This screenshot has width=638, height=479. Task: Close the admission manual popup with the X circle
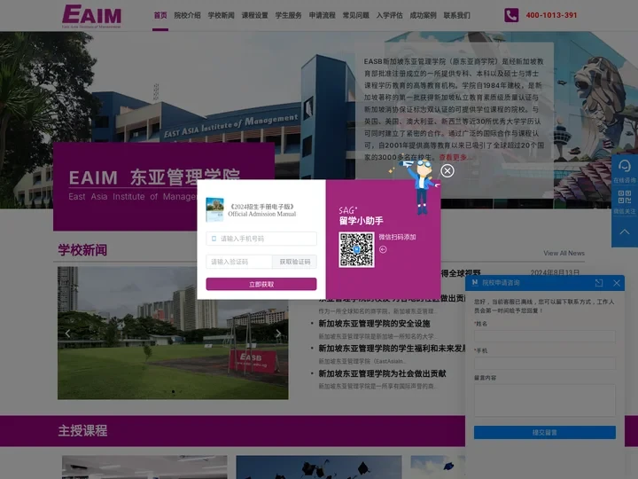click(447, 170)
